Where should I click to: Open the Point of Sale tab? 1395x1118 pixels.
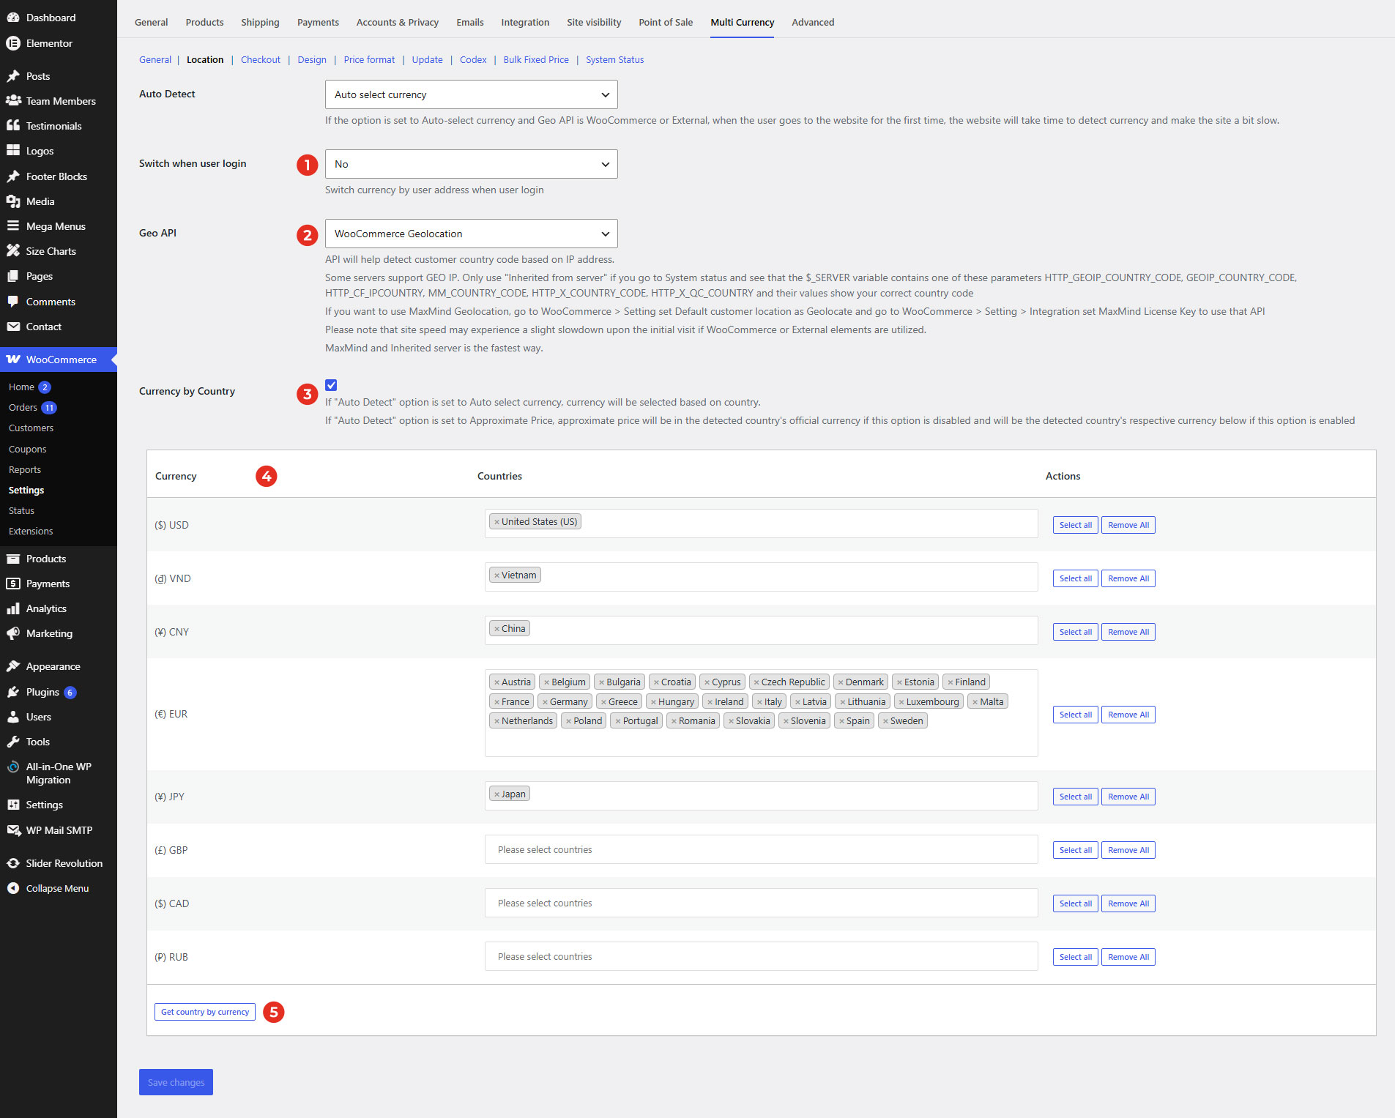pos(666,22)
